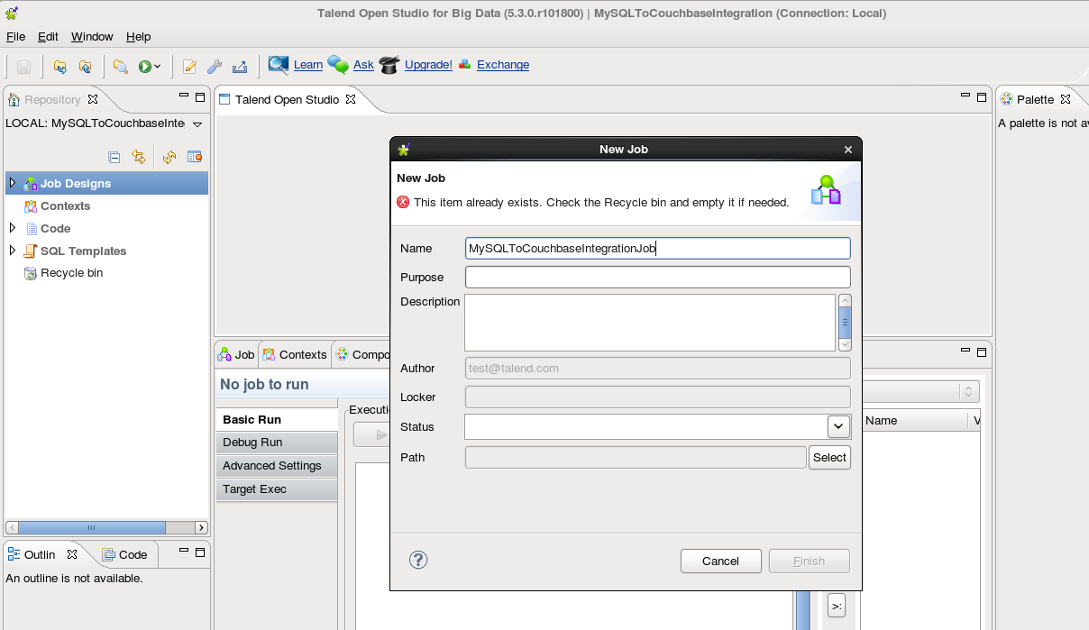Click the help question mark icon
Image resolution: width=1089 pixels, height=630 pixels.
pyautogui.click(x=417, y=560)
